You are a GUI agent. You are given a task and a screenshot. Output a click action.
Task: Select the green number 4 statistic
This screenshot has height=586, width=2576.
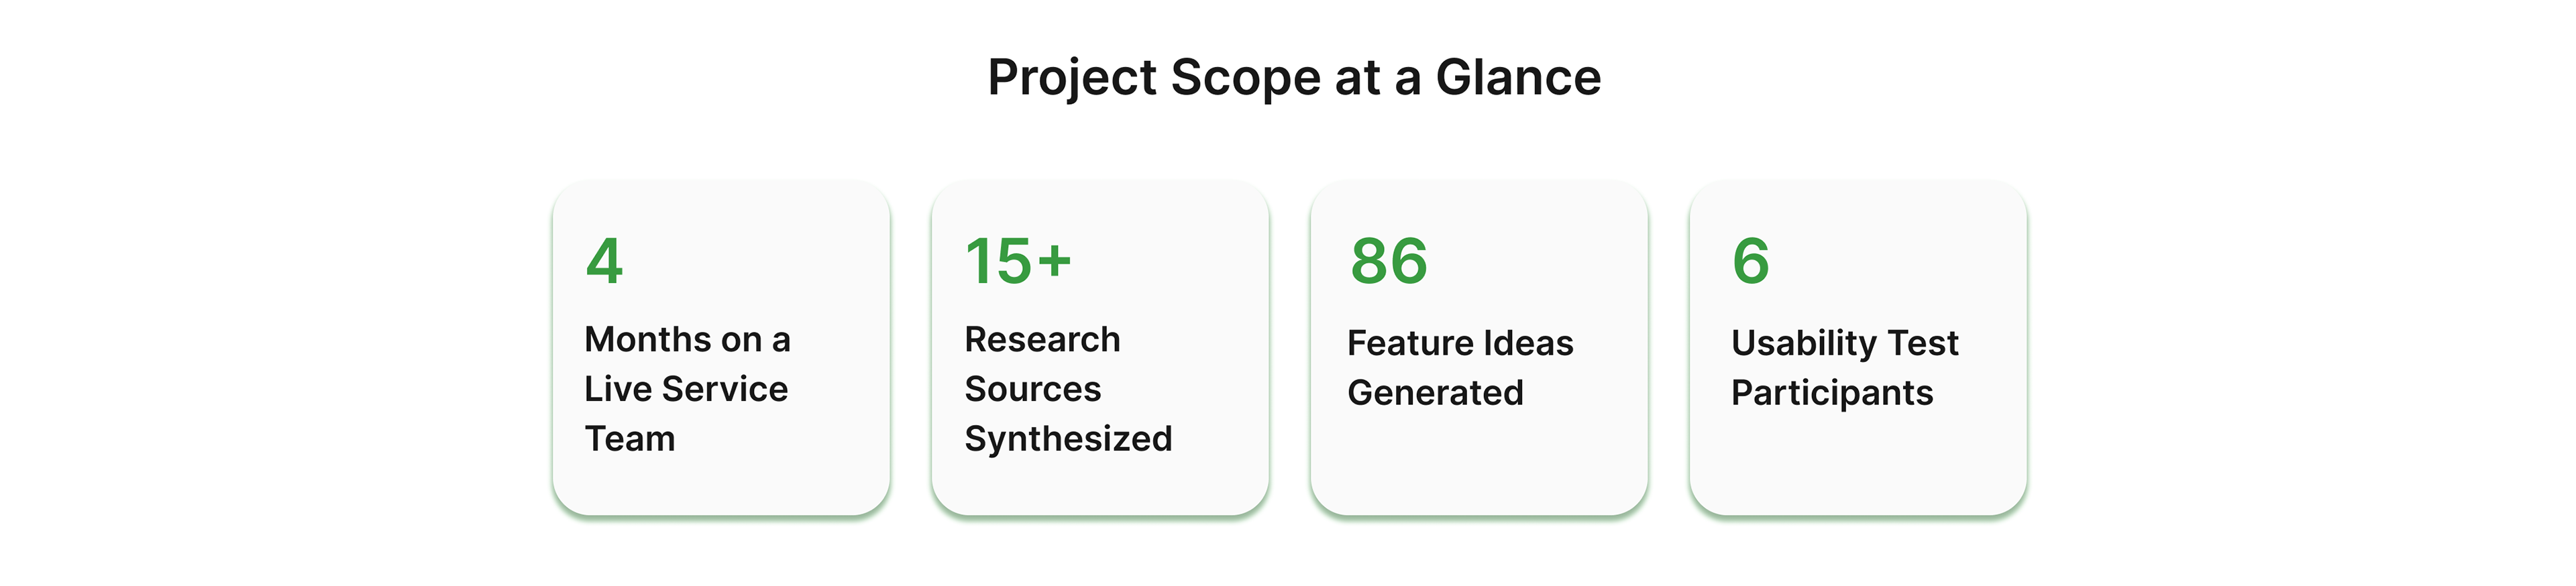pyautogui.click(x=604, y=261)
